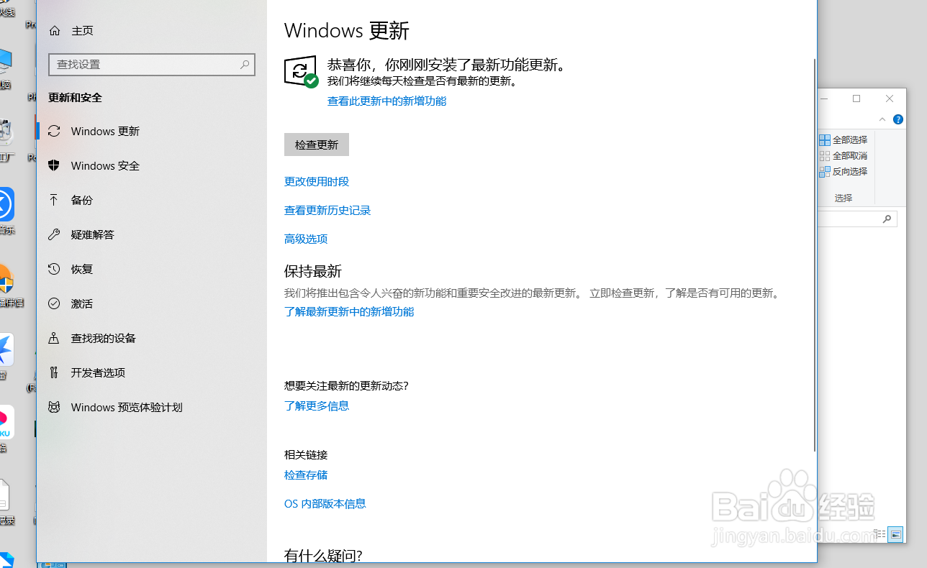
Task: Click the 检查更新 button
Action: pos(317,145)
